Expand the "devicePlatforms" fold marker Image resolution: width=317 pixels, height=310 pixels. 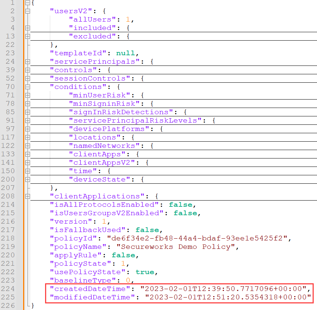tap(28, 129)
